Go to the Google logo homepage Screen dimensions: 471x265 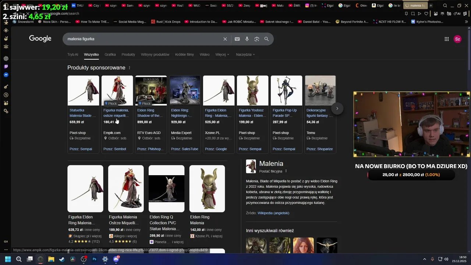(x=40, y=39)
